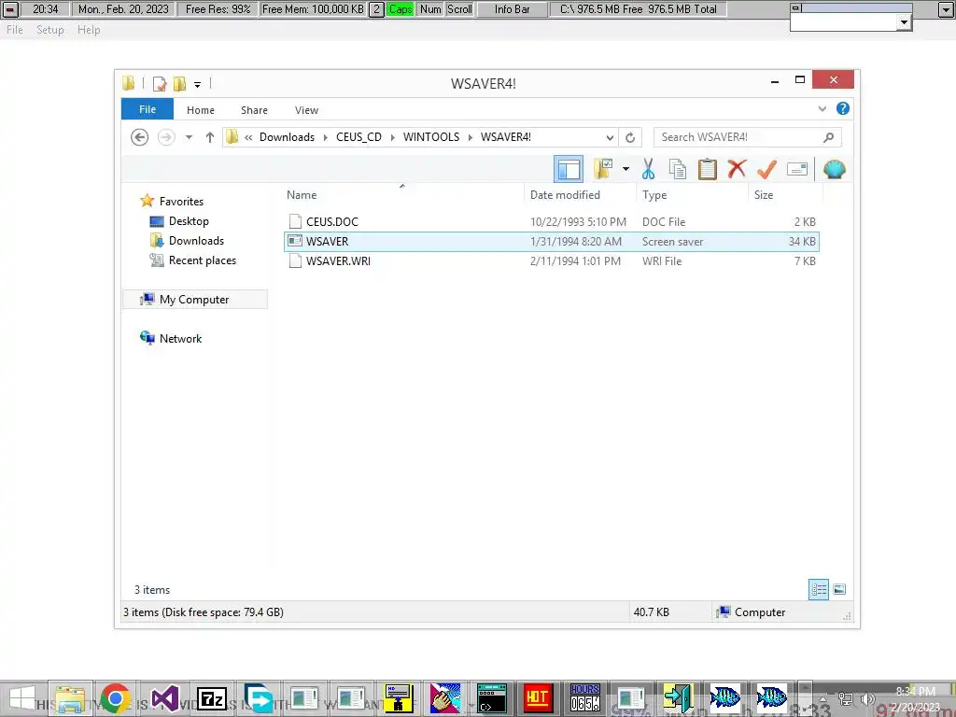Toggle the navigation pane toolbar button
The image size is (956, 717).
point(569,169)
